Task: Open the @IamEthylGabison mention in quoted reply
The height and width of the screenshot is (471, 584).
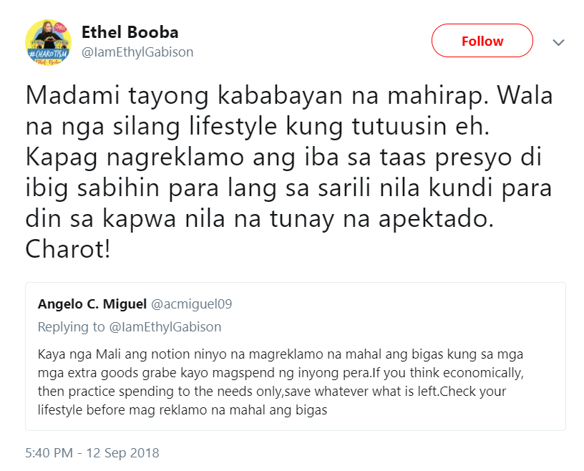Action: click(165, 327)
